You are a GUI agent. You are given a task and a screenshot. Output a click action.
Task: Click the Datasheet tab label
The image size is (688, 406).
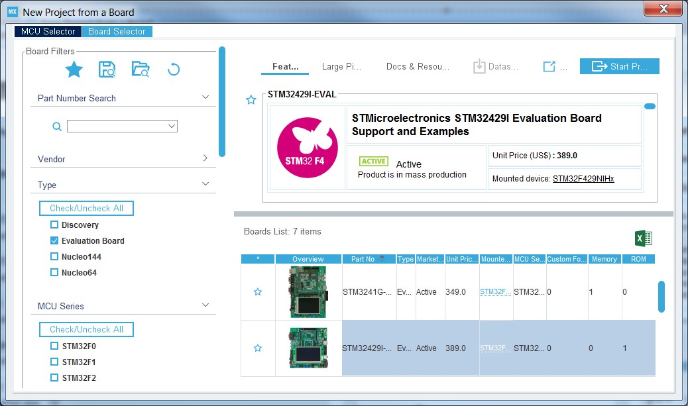tap(503, 67)
